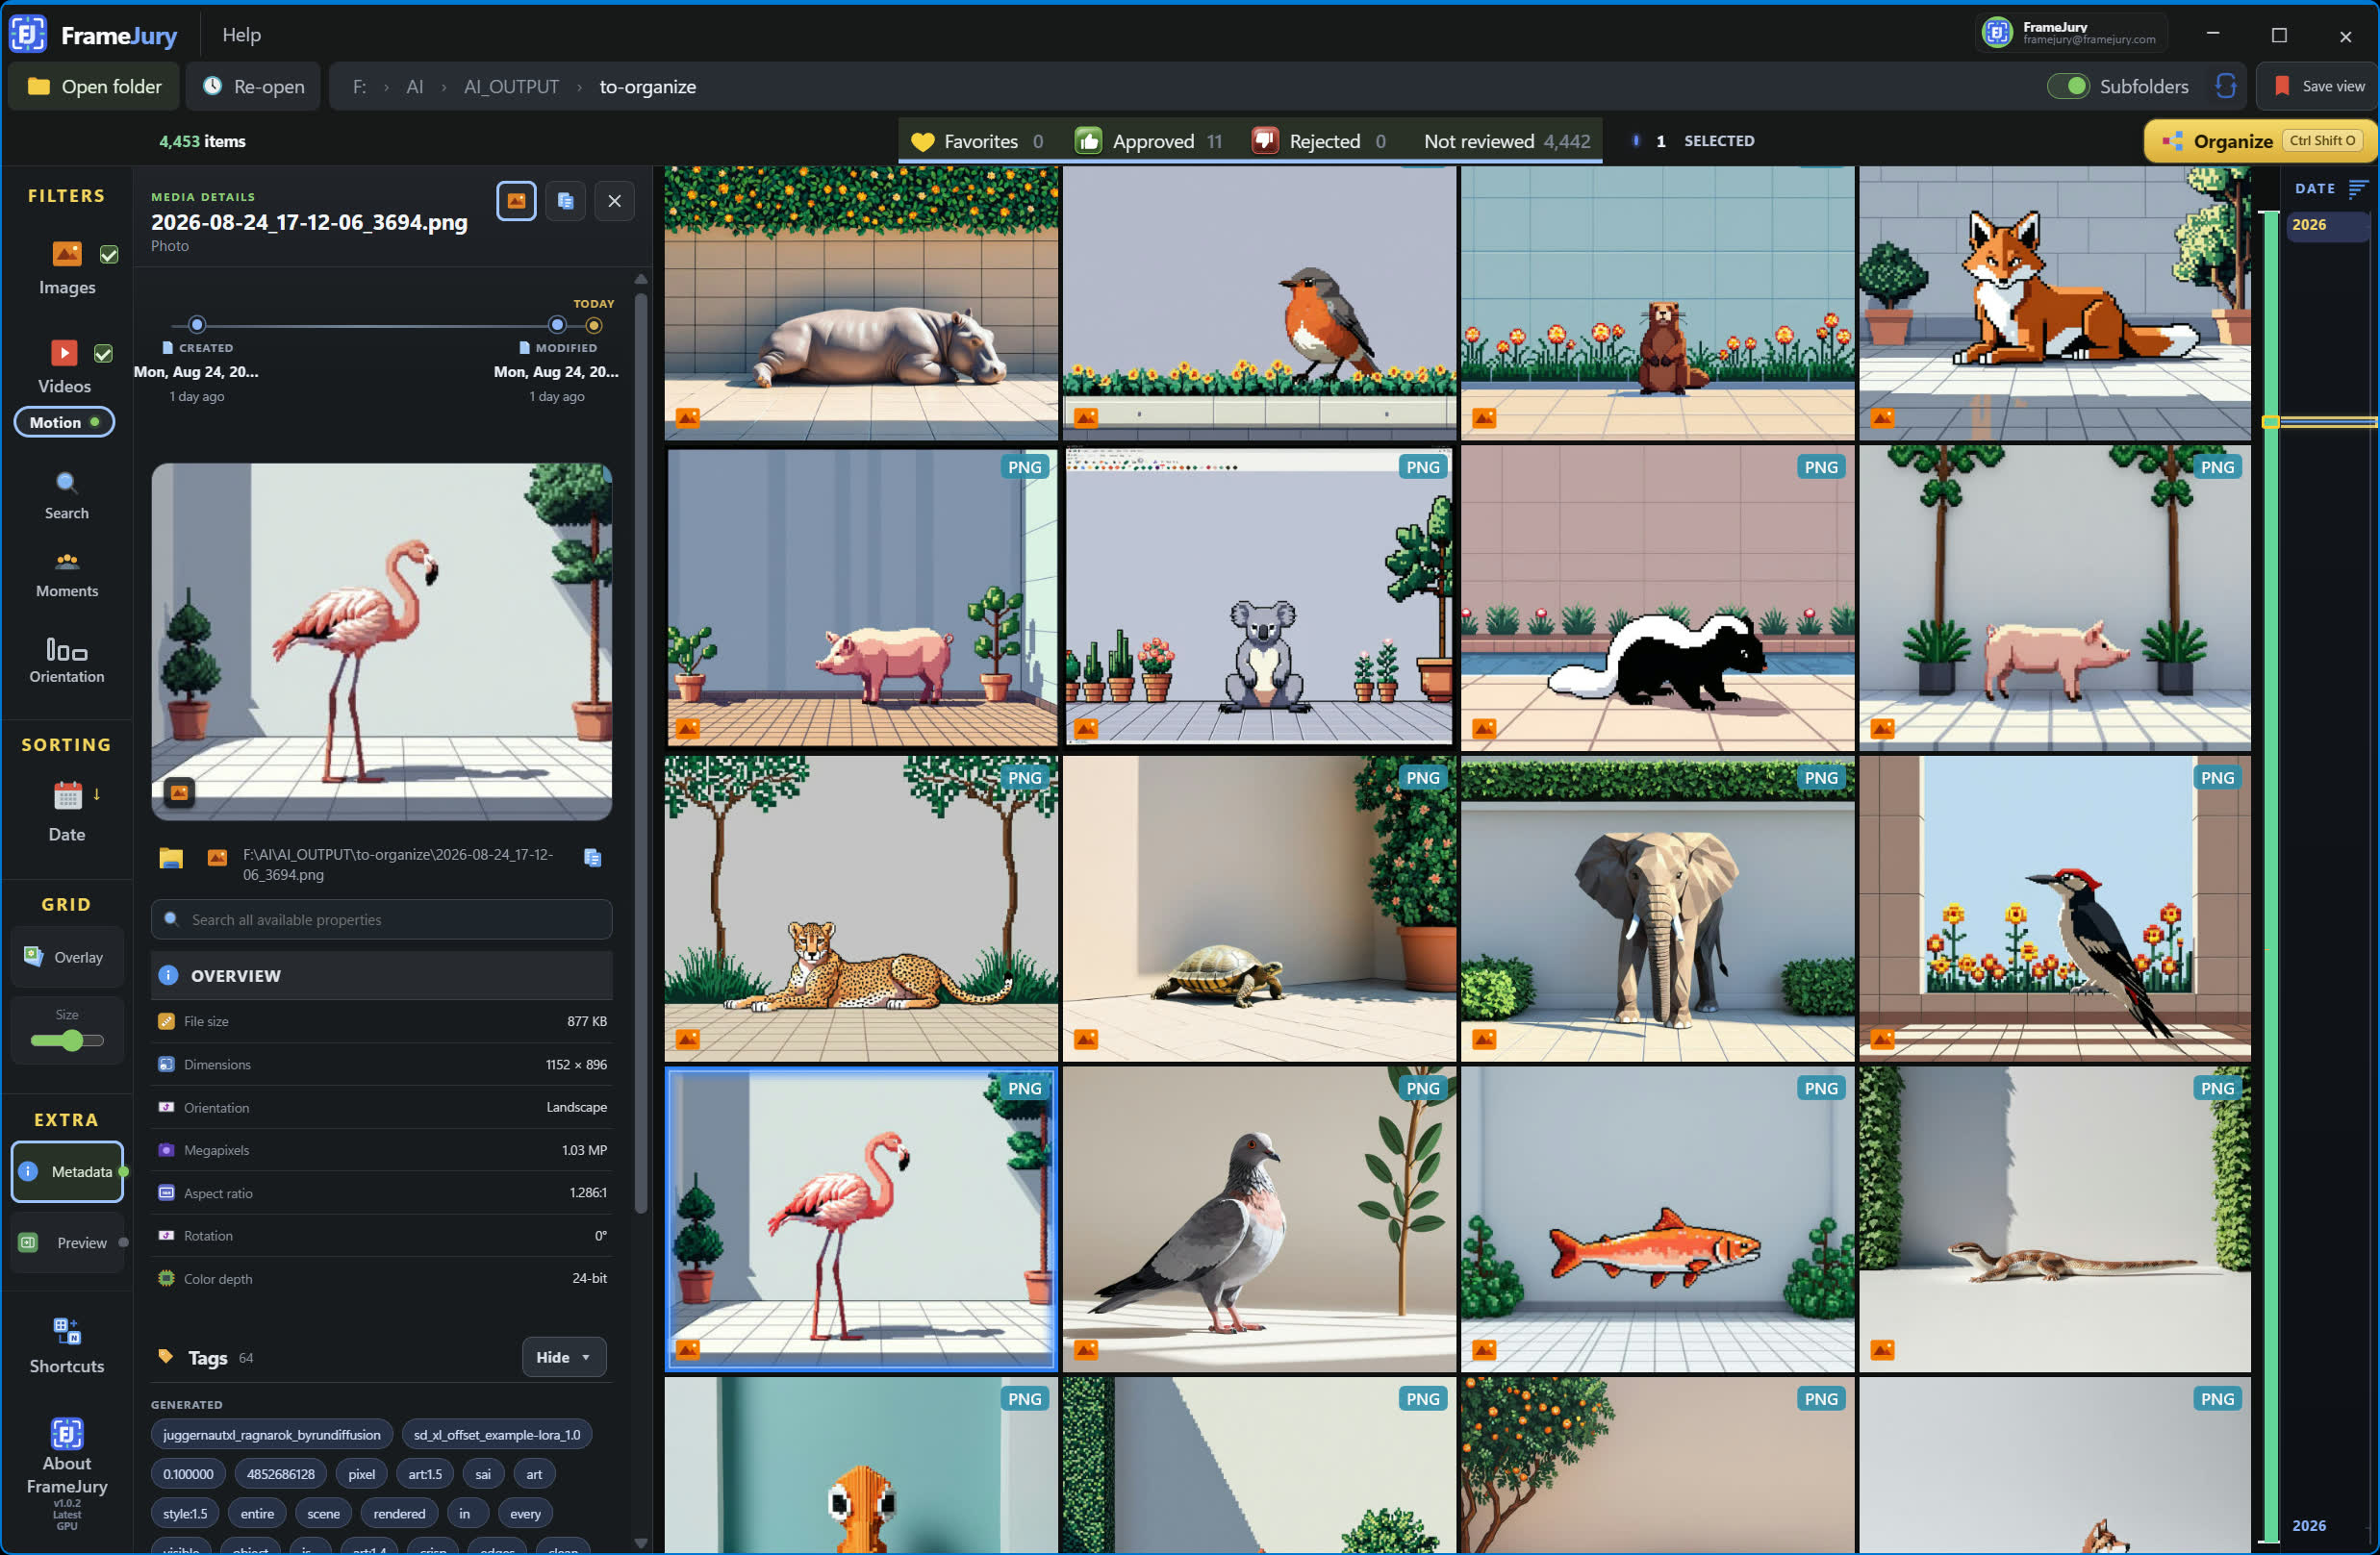
Task: Click the FrameJury logo icon
Action: (x=28, y=34)
